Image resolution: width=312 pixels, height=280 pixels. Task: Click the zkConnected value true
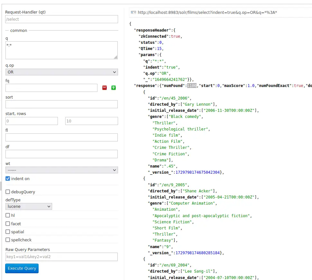[176, 36]
